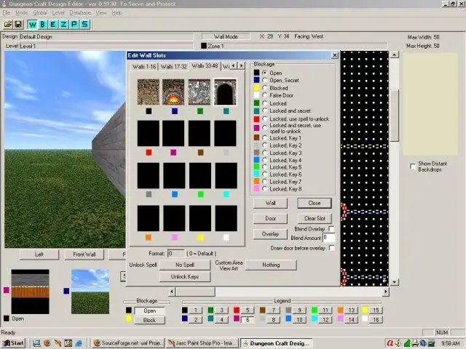
Task: Click the Overlay button
Action: (270, 234)
